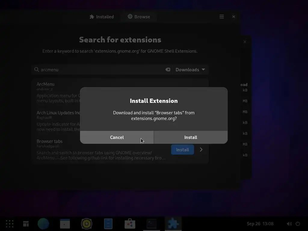Open the volume indicator in system tray
The width and height of the screenshot is (308, 231).
[289, 224]
